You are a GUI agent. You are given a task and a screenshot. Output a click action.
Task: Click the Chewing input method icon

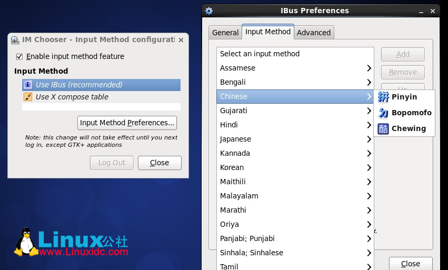[x=383, y=128]
